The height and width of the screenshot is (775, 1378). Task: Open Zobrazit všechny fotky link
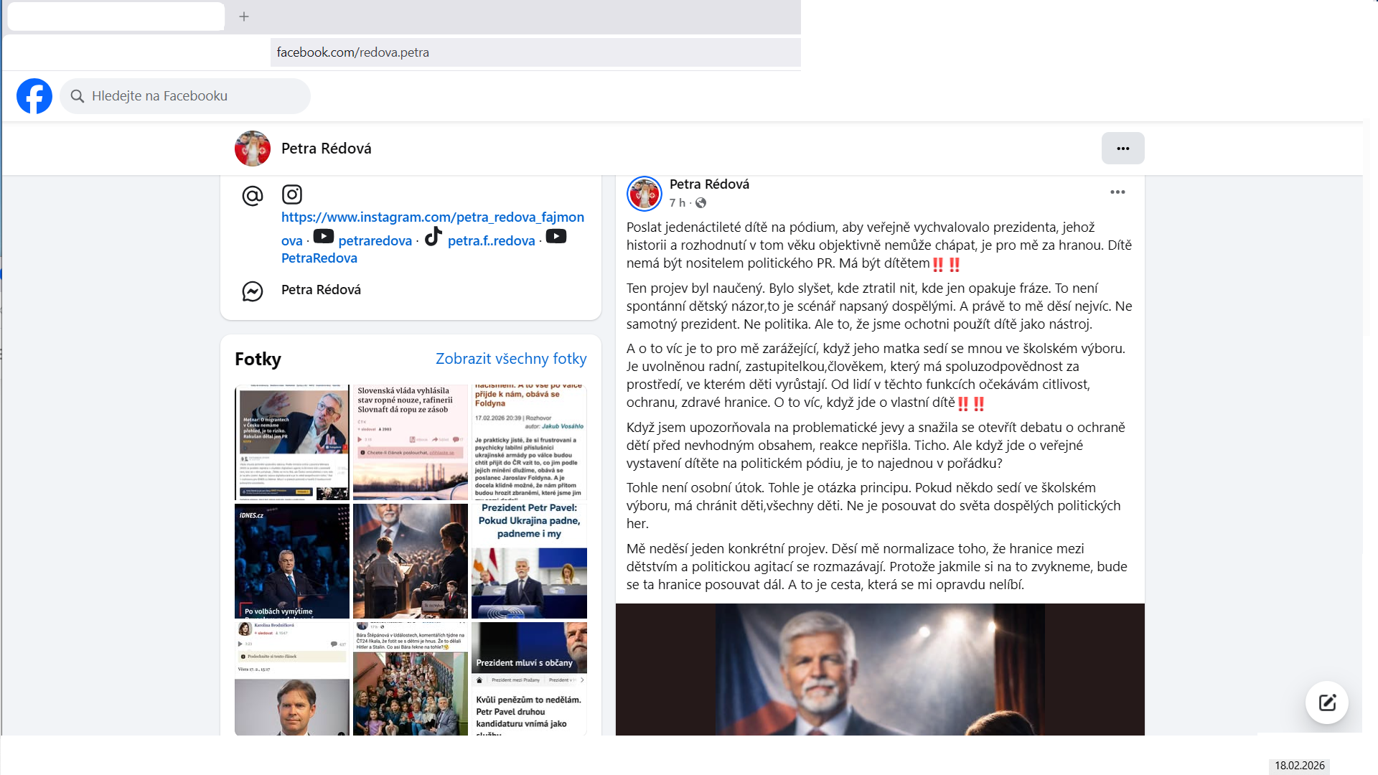(511, 359)
